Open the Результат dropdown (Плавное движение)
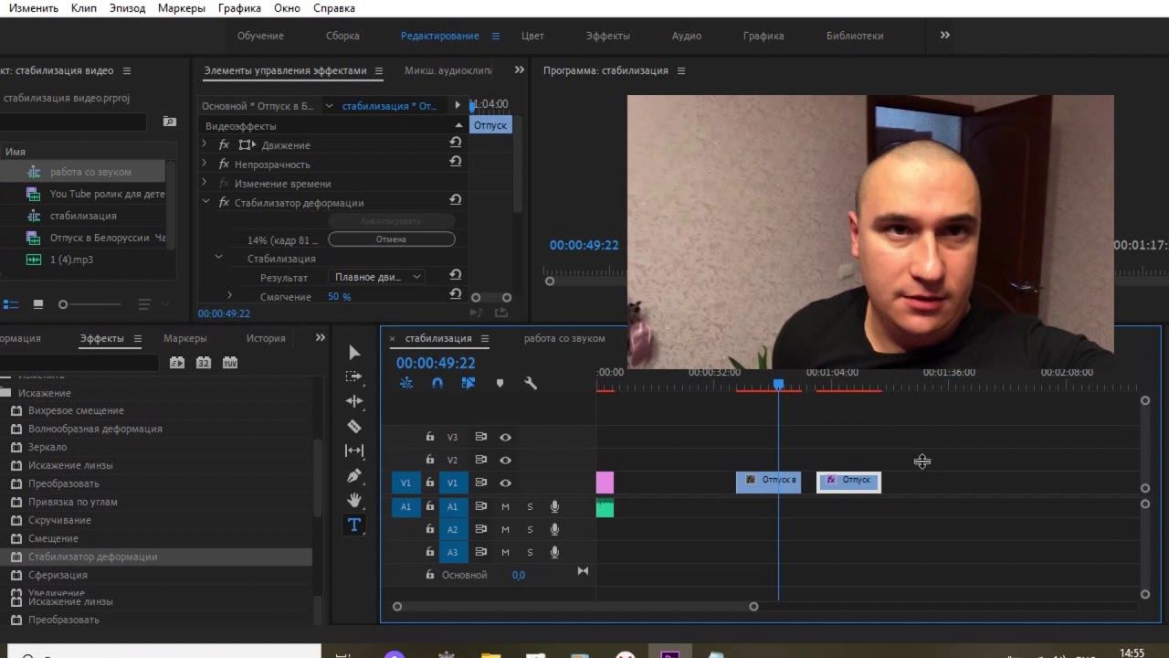The height and width of the screenshot is (658, 1169). pyautogui.click(x=378, y=277)
